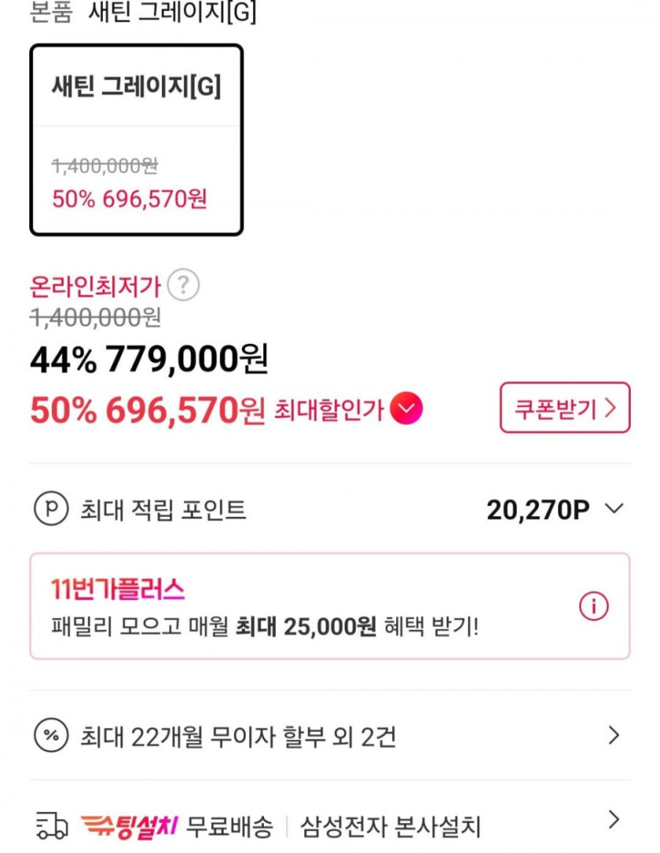Tap the 최대 적립 포인트 label

pyautogui.click(x=164, y=510)
